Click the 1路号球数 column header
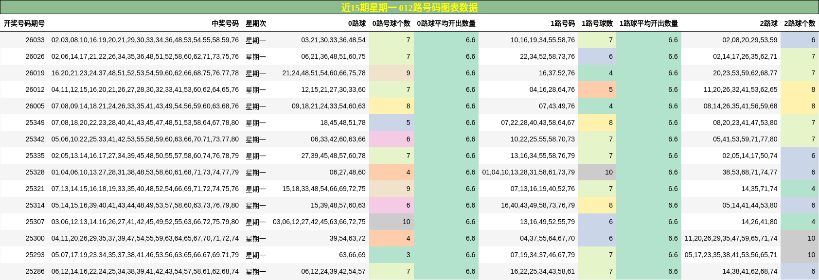Screen dimensions: 819x280 pos(597,23)
